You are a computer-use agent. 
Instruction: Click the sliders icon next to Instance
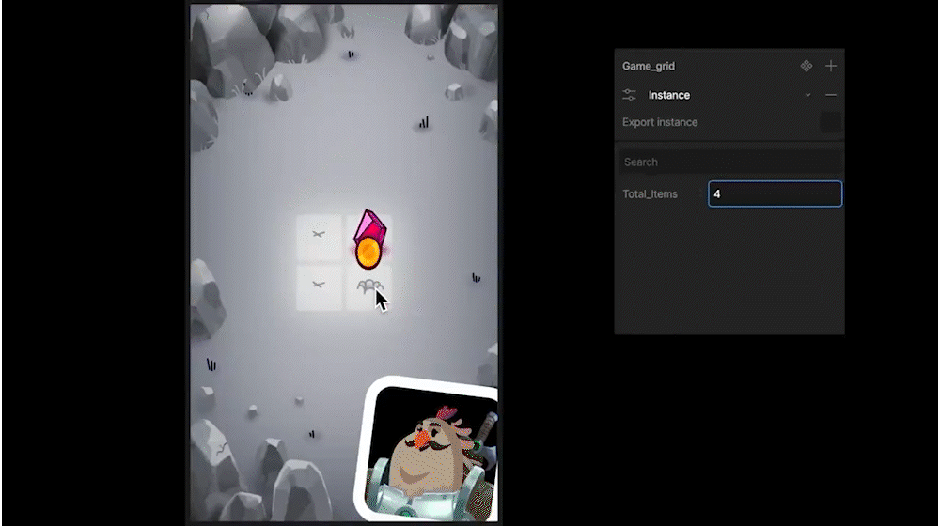(629, 95)
